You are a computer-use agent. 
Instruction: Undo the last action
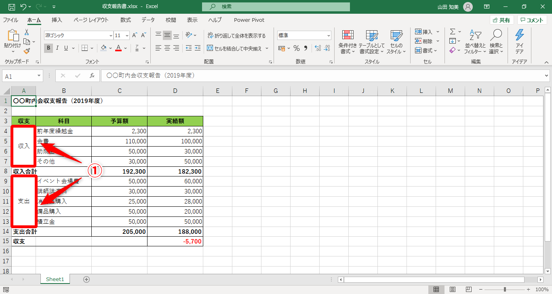point(23,7)
